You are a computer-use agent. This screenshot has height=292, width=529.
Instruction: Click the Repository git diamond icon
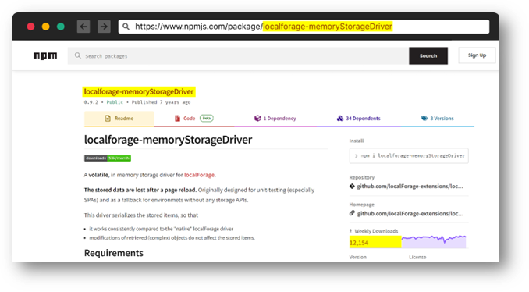(x=352, y=186)
